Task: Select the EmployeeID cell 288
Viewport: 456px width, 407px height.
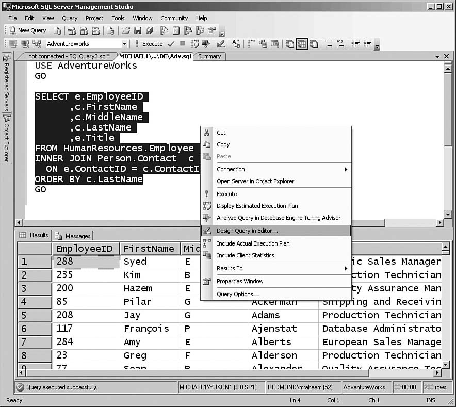Action: [86, 262]
